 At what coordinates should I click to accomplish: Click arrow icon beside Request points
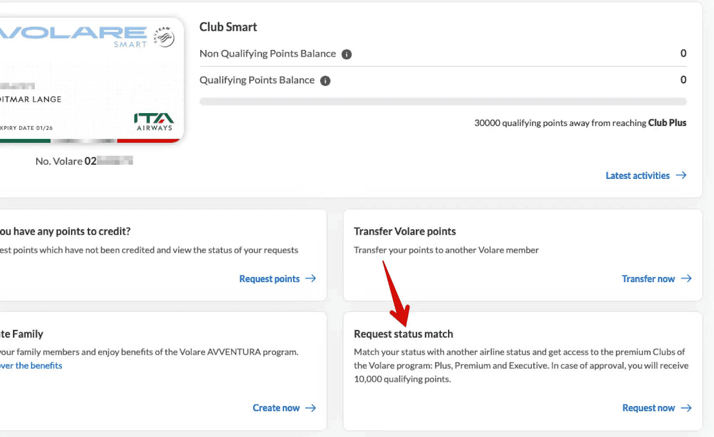point(310,279)
